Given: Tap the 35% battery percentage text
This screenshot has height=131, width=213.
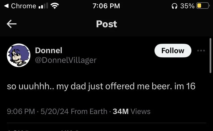Looking at the screenshot, I should [187, 6].
